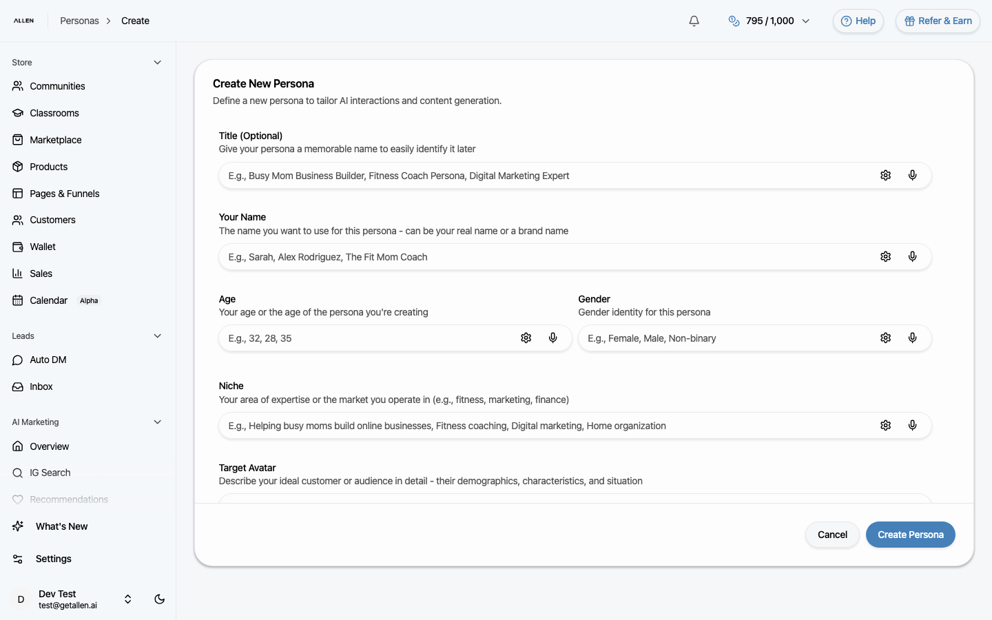Start voice input for Your Name field
992x620 pixels.
click(913, 256)
